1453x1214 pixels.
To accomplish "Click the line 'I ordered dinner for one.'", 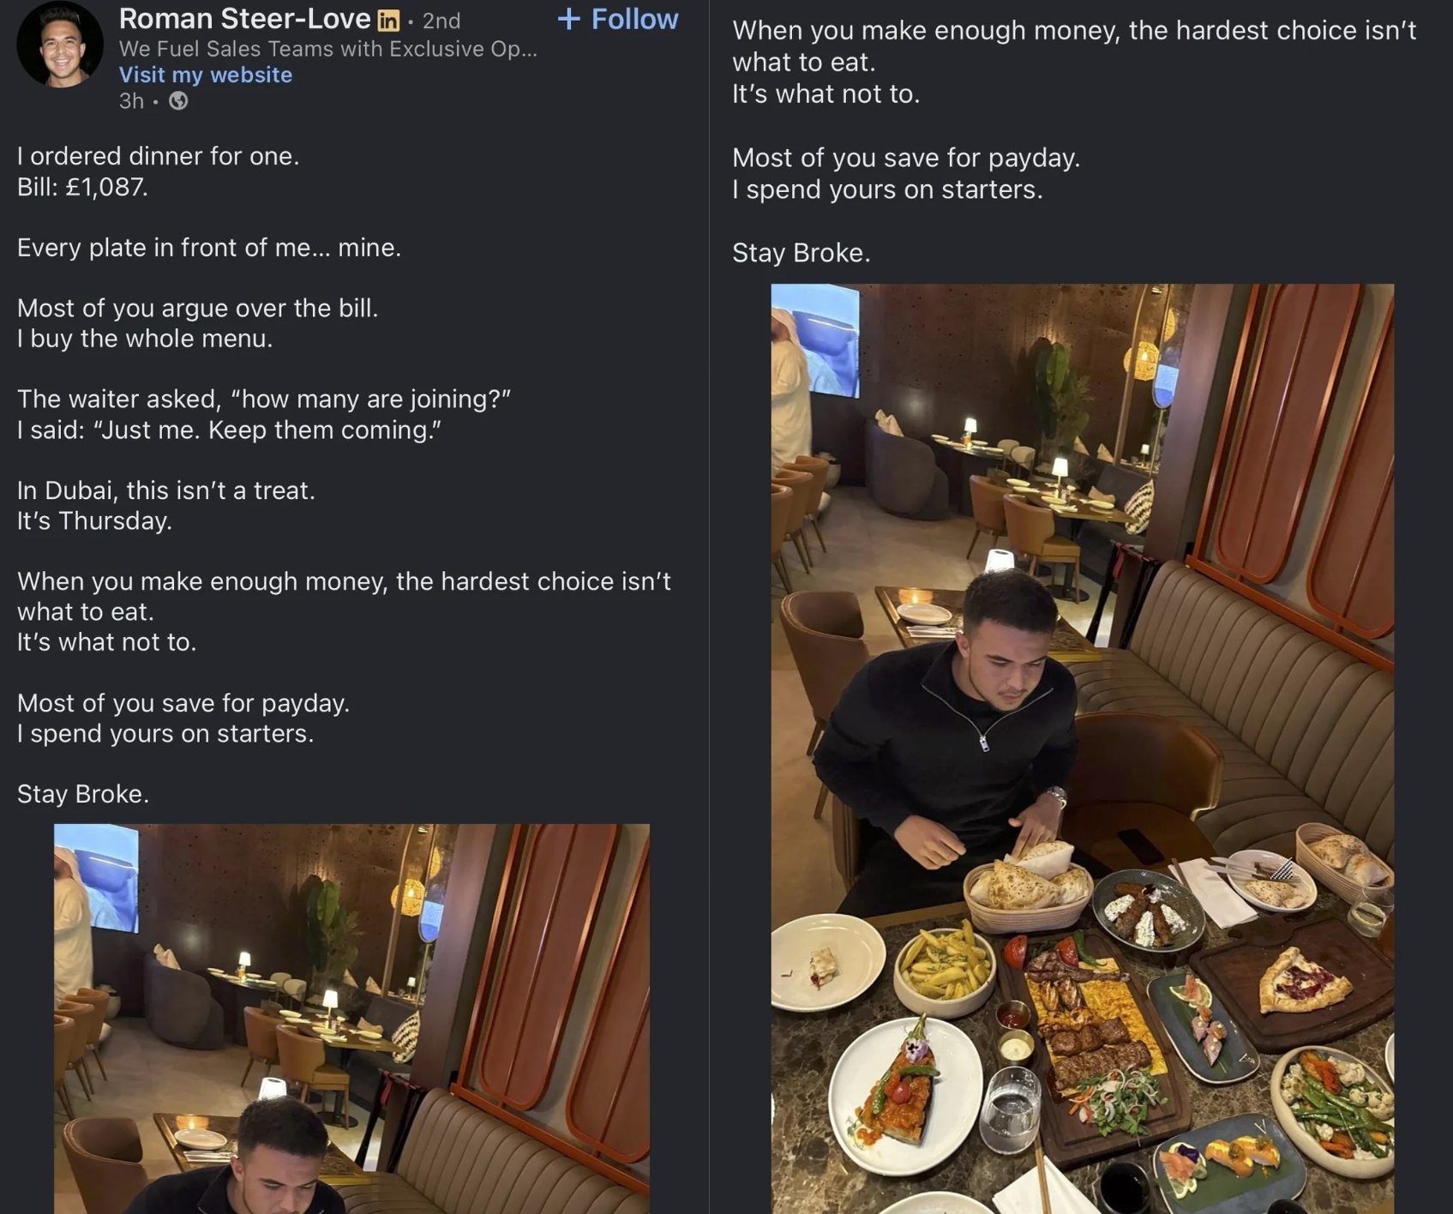I will pyautogui.click(x=158, y=156).
